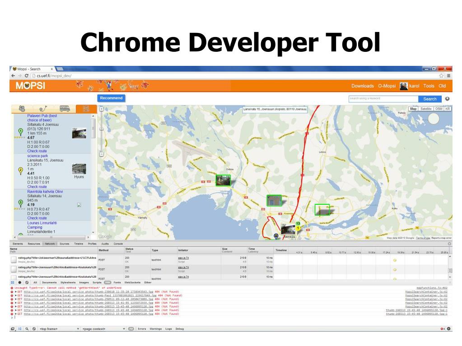Open the Downloads link in header
The height and width of the screenshot is (346, 462).
(x=362, y=86)
